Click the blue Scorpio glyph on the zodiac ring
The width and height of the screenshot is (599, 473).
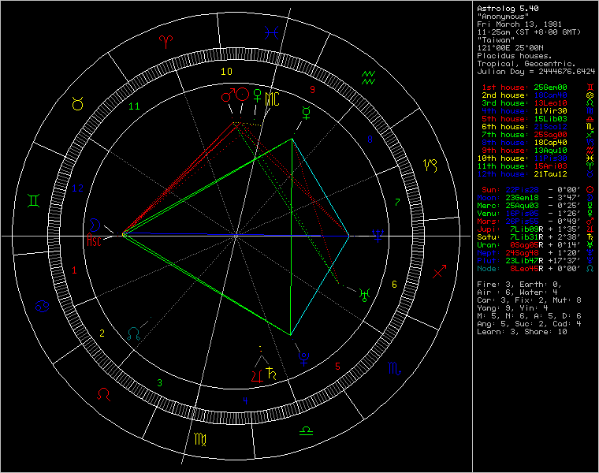click(x=395, y=368)
